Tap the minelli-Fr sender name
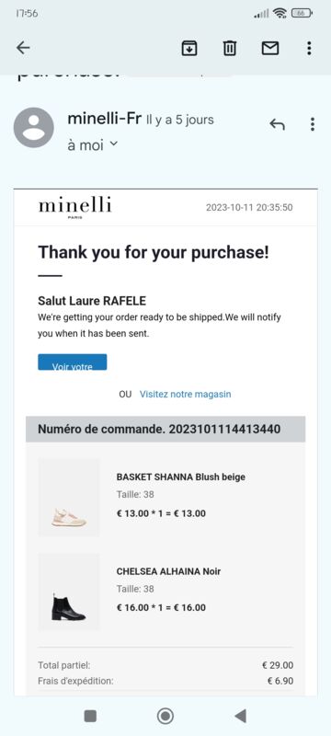Screen dimensions: 331x736 [x=104, y=119]
